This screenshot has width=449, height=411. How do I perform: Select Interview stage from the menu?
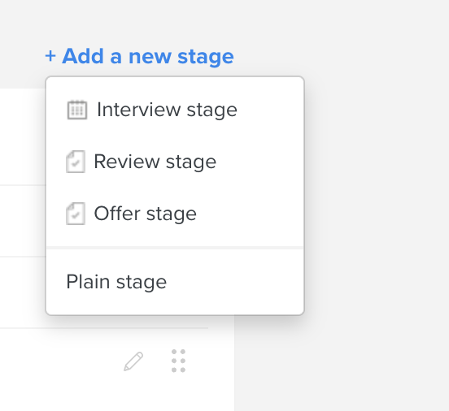tap(175, 110)
